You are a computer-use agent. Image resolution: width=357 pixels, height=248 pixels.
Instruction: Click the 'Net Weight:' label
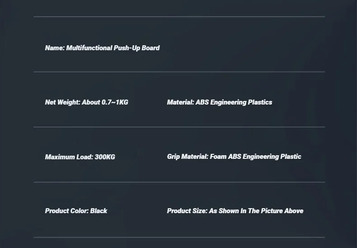62,102
